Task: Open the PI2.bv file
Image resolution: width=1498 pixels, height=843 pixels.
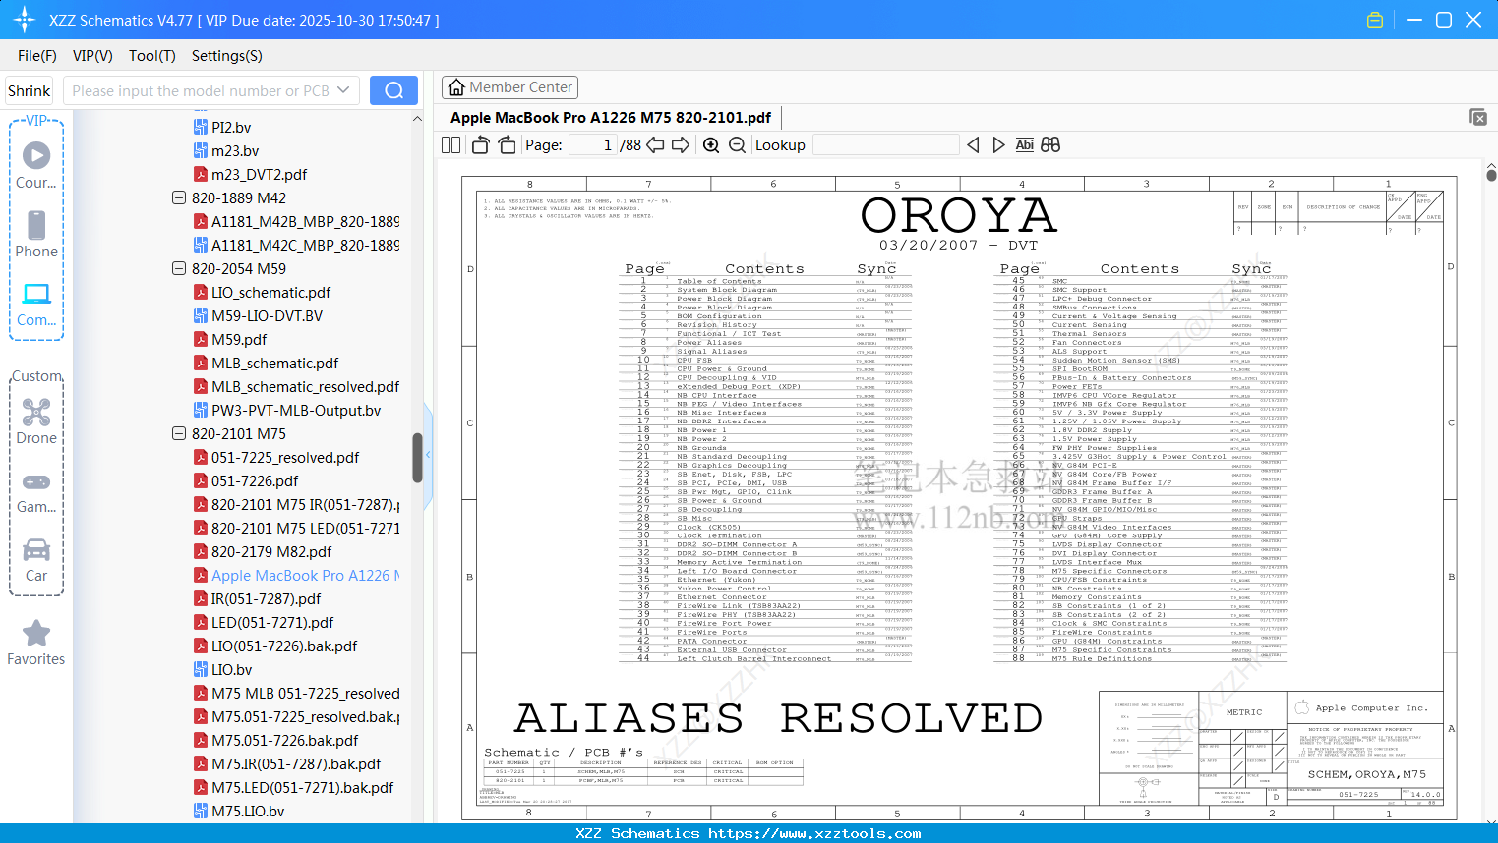Action: tap(231, 127)
